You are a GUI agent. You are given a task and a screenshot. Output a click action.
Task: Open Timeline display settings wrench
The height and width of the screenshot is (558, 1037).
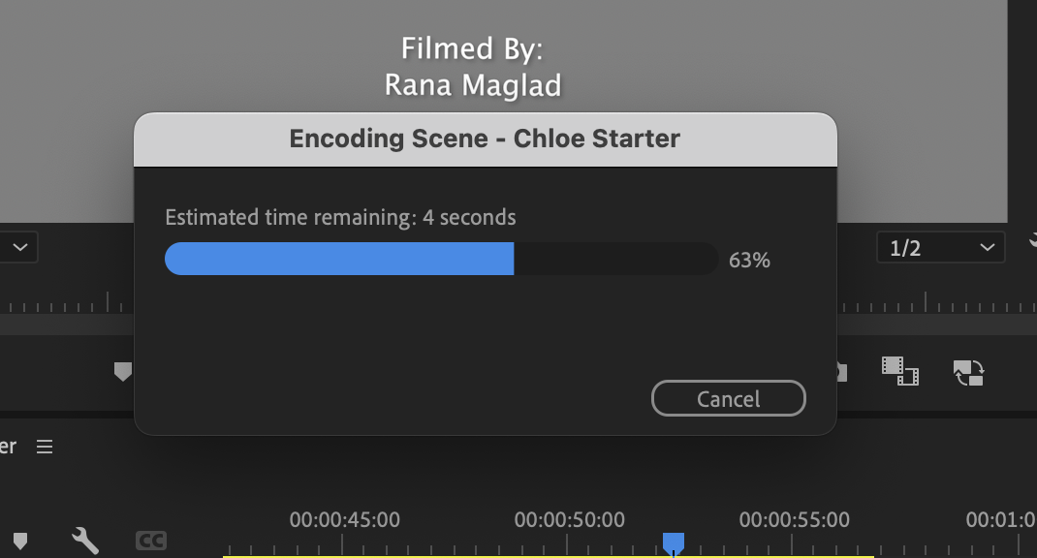[85, 541]
